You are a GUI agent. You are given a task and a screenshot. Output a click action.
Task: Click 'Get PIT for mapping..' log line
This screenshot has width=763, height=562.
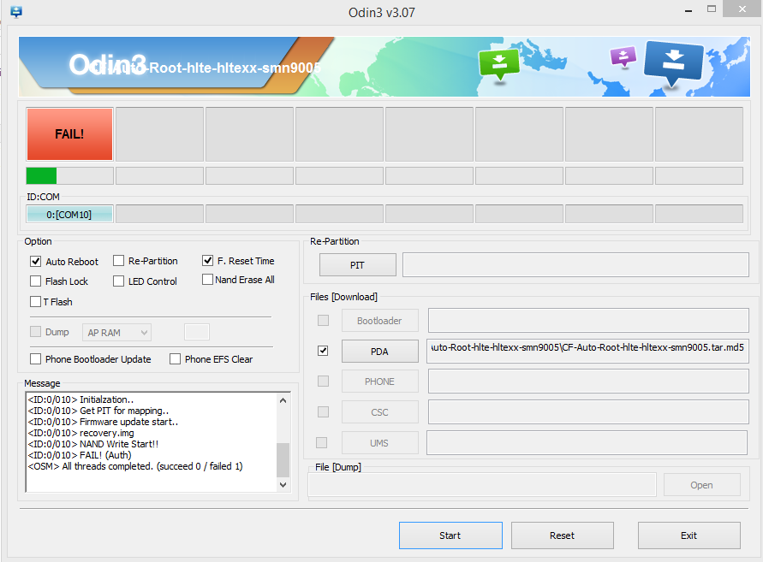(x=98, y=411)
